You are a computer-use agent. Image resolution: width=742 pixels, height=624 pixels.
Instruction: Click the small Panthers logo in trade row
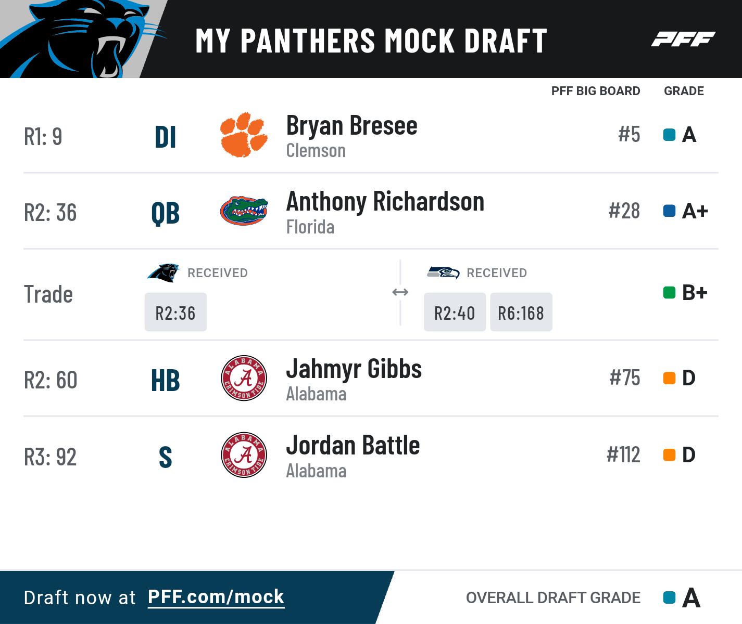(163, 272)
